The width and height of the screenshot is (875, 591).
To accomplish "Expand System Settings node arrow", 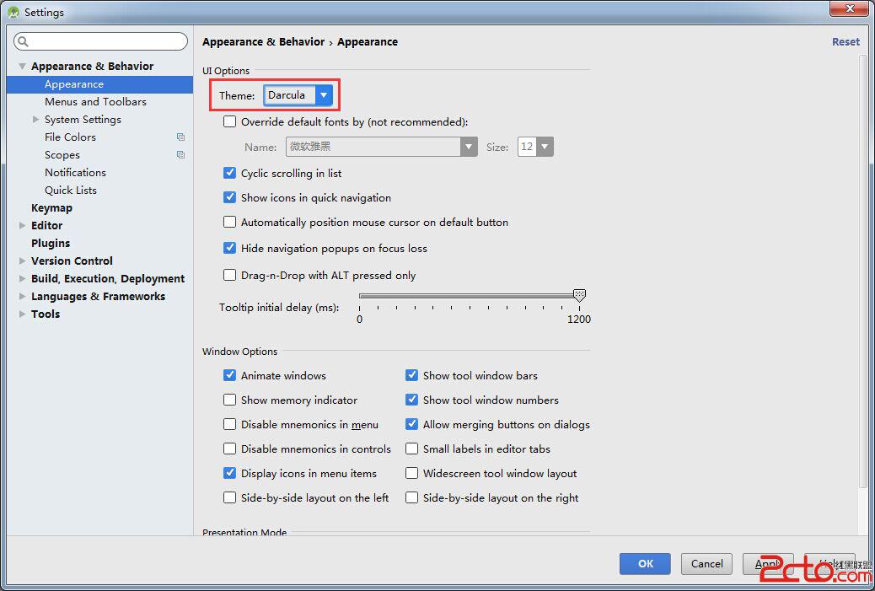I will [35, 120].
